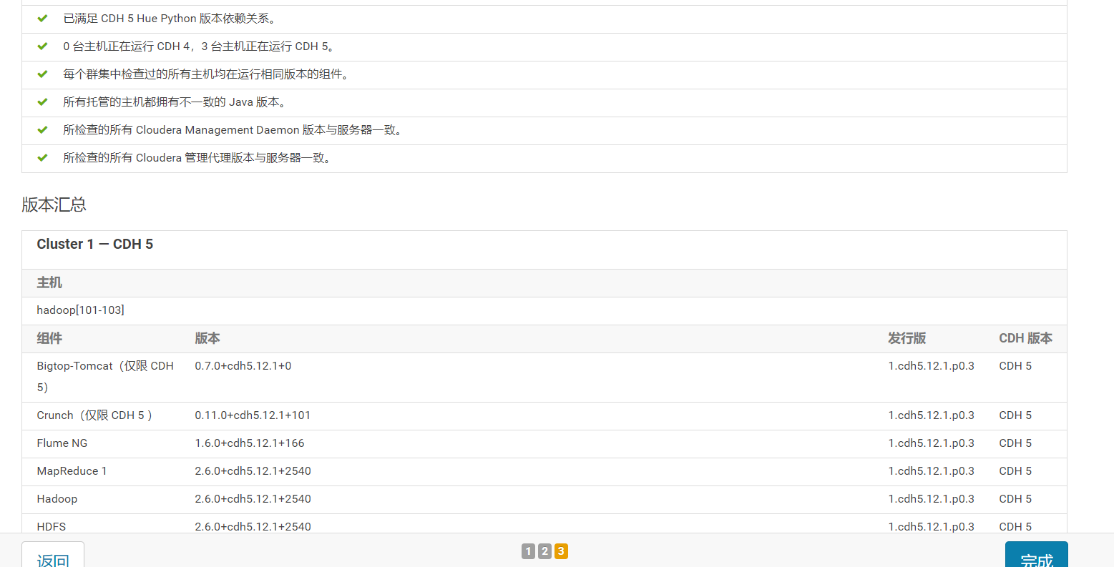Screen dimensions: 1114x567
Task: Click 'CDH 5' in Bigtop-Tomcat row
Action: point(1015,366)
